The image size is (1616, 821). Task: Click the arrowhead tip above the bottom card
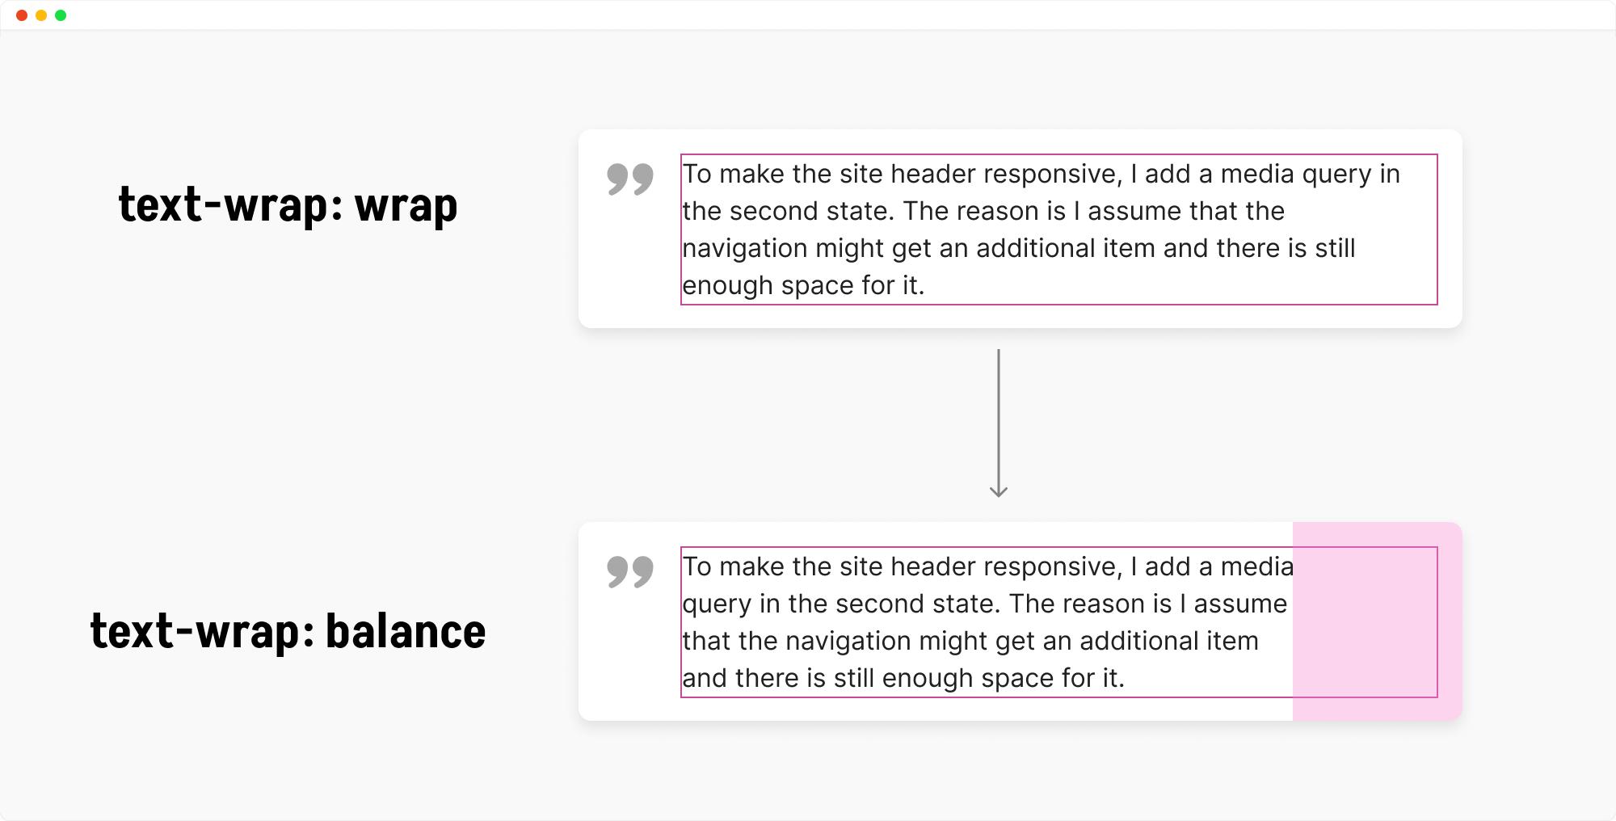click(x=999, y=491)
